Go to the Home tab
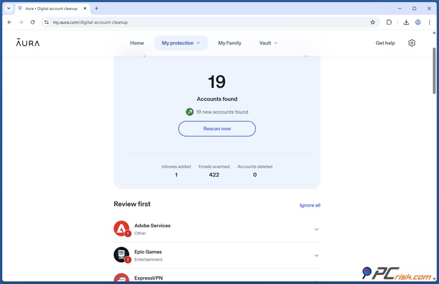Screen dimensions: 439x284 (x=137, y=43)
